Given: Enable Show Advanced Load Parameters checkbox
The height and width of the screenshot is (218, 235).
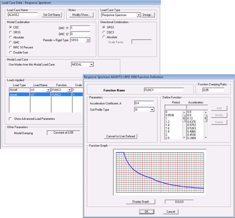Looking at the screenshot, I should coord(11,119).
